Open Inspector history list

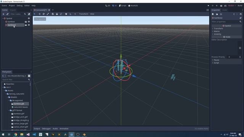(x=241, y=14)
